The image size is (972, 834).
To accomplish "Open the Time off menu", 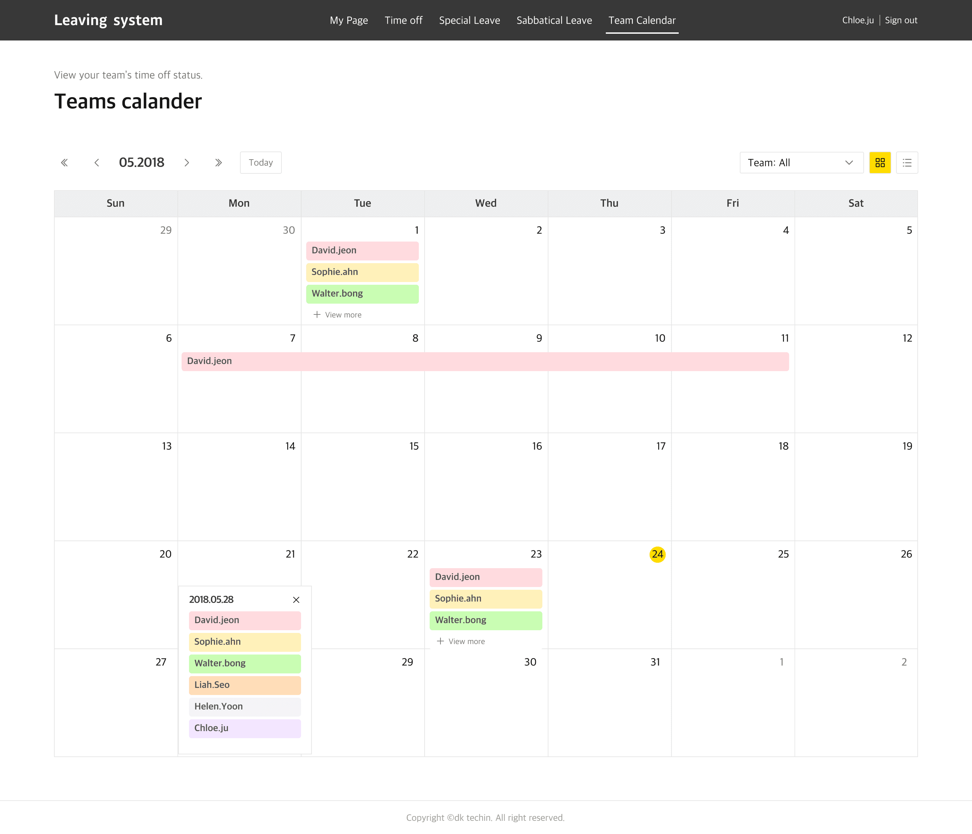I will click(403, 20).
